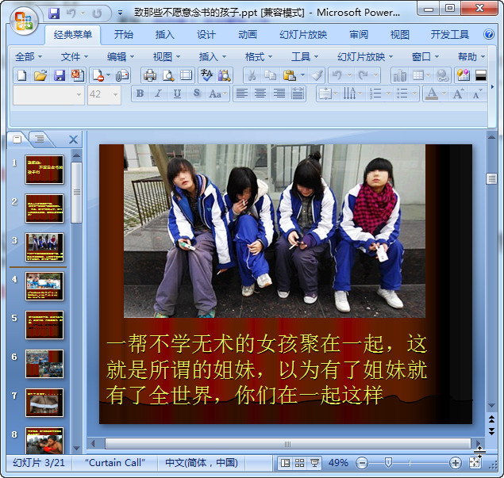Click the zoom in plus button

tap(456, 463)
